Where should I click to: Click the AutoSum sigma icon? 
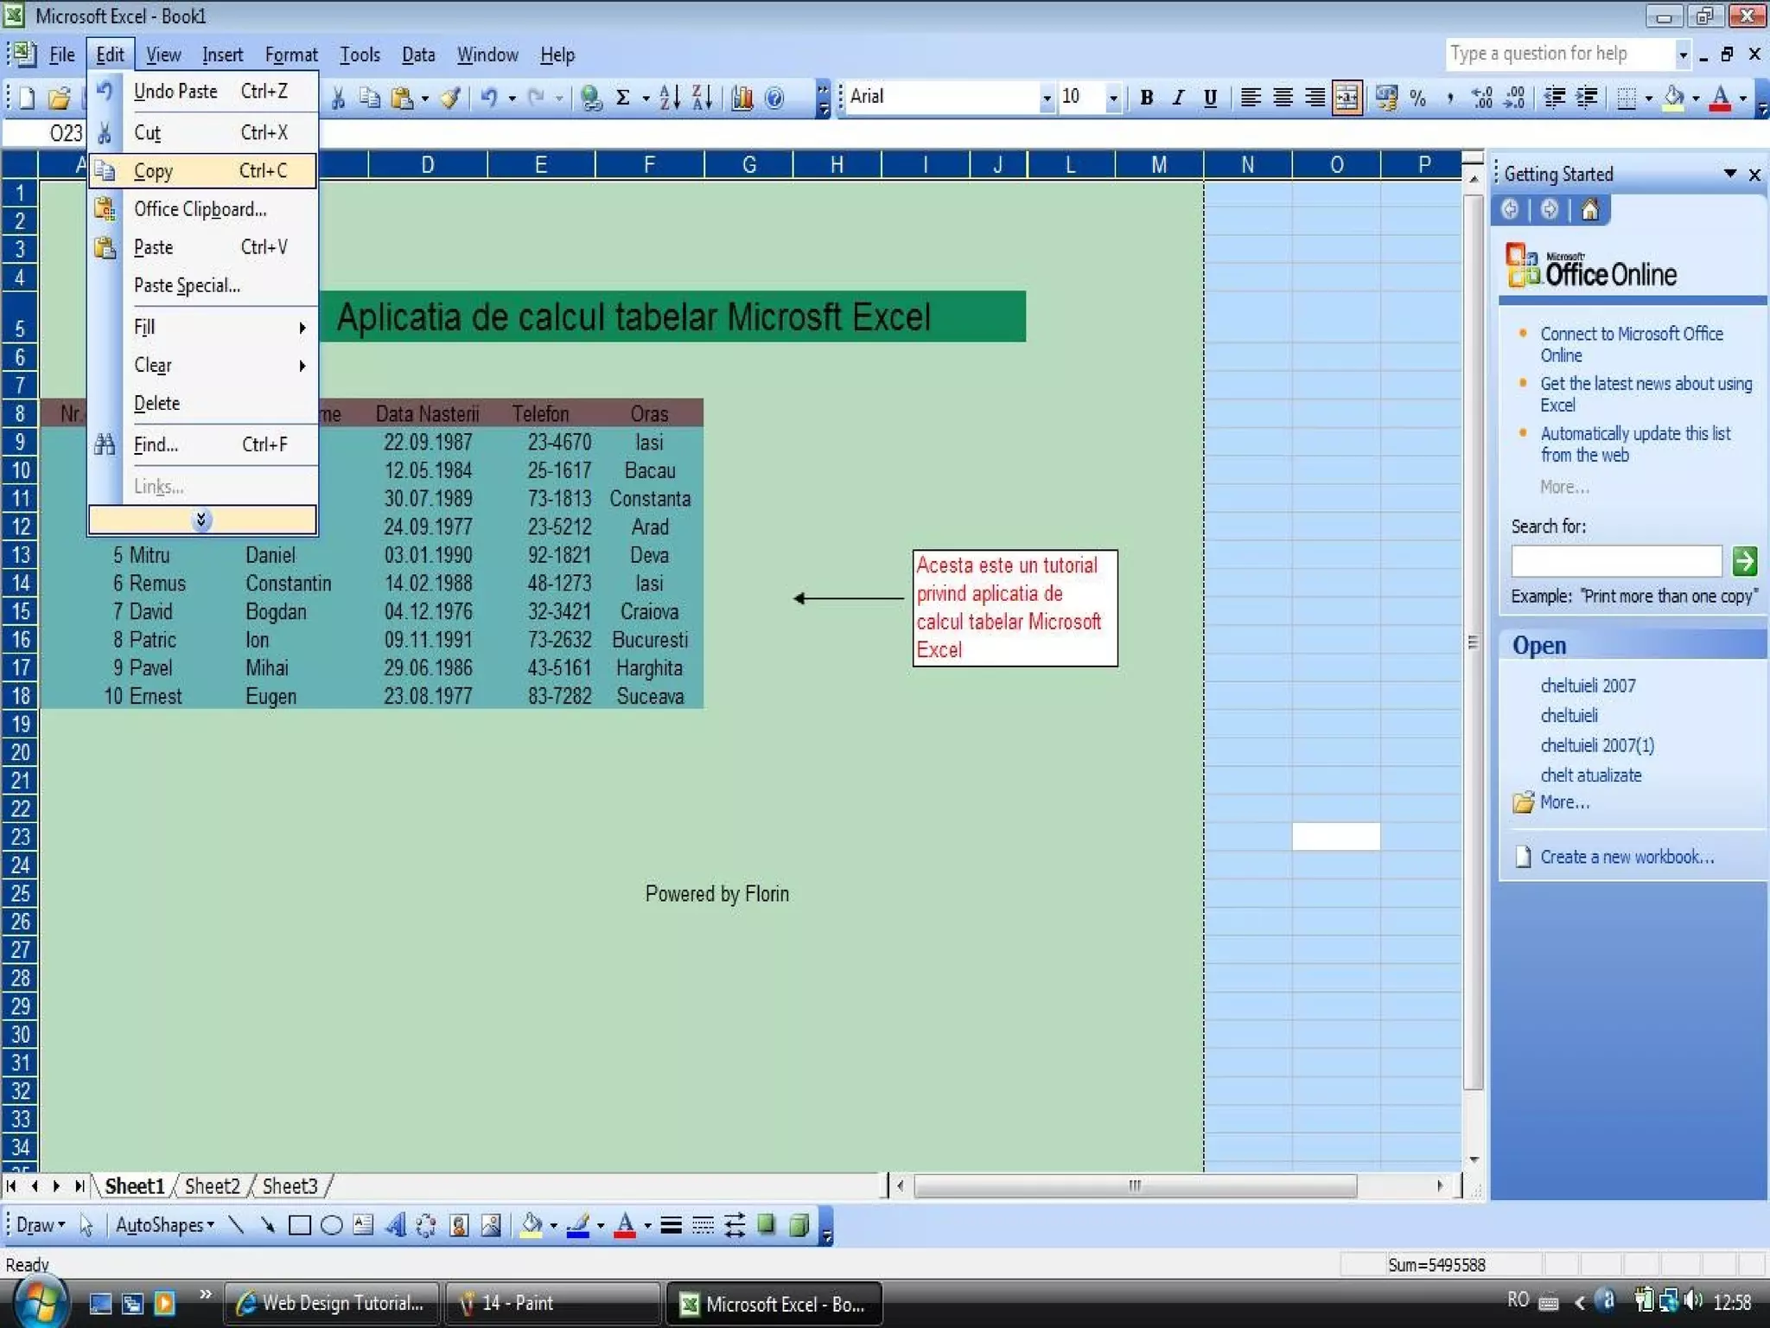click(x=622, y=97)
